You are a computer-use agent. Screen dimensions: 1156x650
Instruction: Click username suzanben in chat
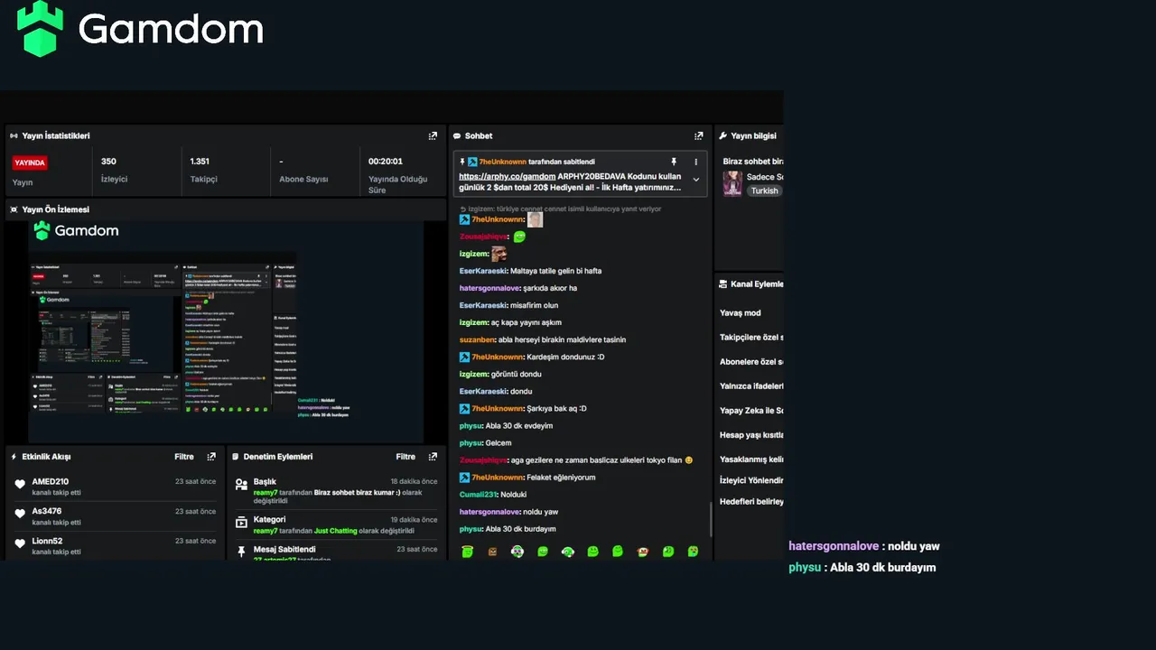coord(477,339)
